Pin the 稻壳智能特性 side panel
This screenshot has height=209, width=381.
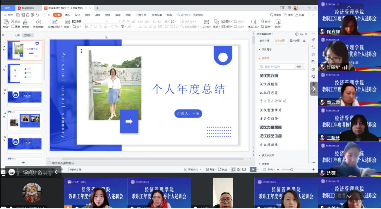[301, 34]
